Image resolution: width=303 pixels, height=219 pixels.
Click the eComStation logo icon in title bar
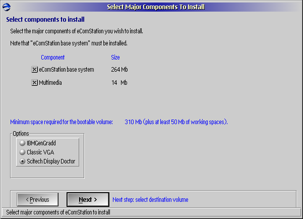pyautogui.click(x=7, y=7)
